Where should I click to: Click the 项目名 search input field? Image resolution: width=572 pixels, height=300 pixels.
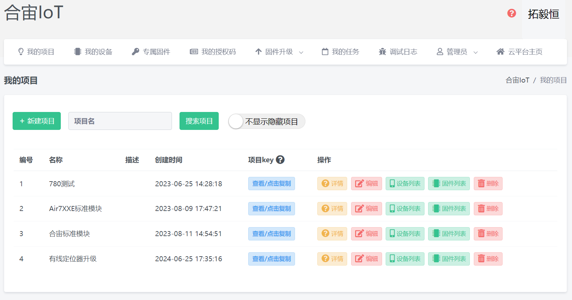120,121
